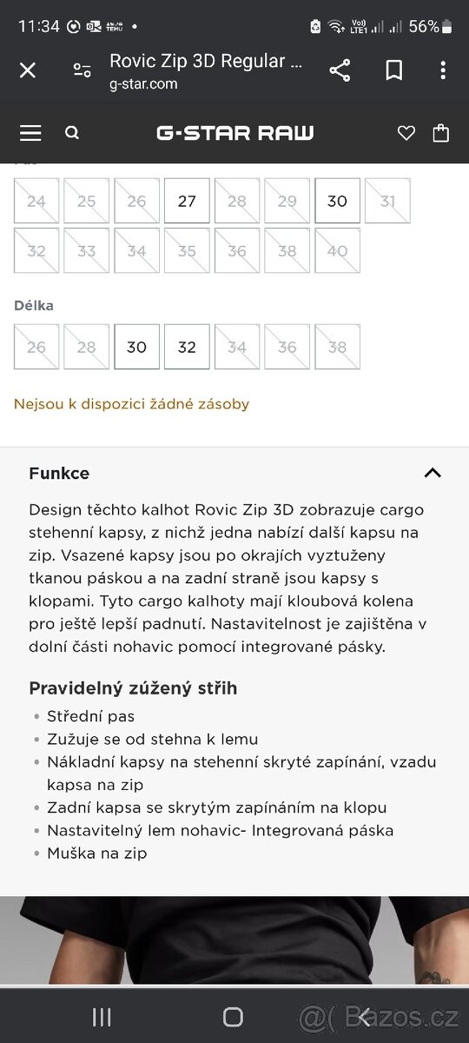Tap the search magnifier icon
This screenshot has width=469, height=1043.
[x=72, y=133]
